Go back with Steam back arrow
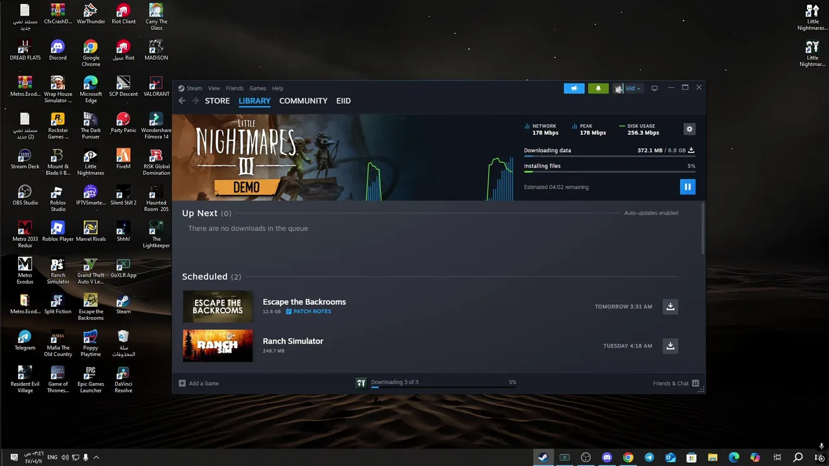The image size is (829, 466). pyautogui.click(x=182, y=101)
